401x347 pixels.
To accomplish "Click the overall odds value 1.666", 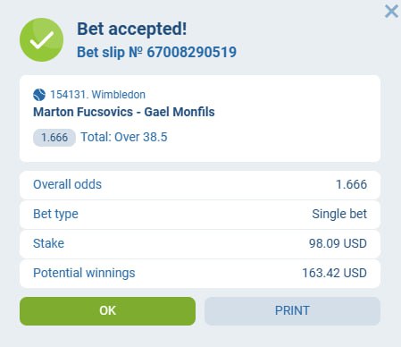I will click(351, 184).
